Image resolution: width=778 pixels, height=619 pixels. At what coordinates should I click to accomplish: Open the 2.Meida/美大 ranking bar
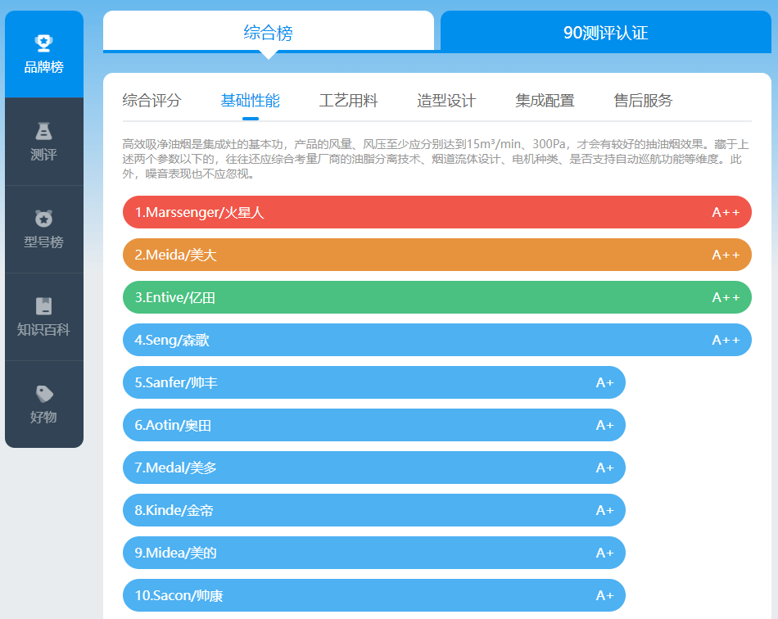[x=437, y=255]
